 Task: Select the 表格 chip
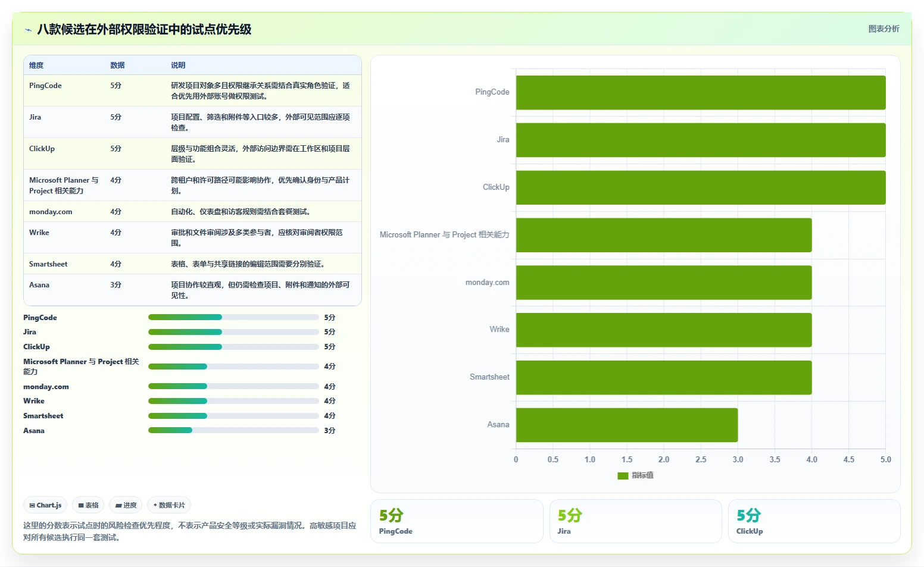(x=88, y=505)
